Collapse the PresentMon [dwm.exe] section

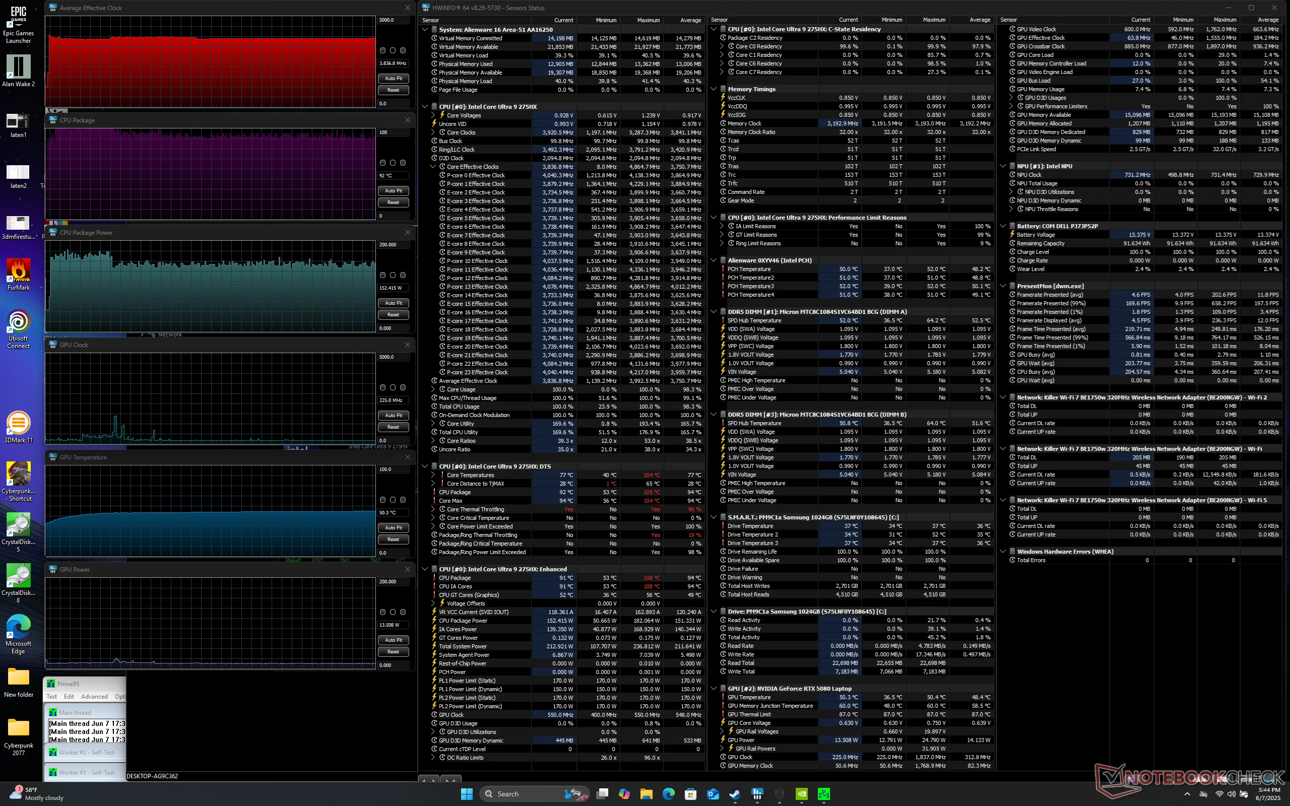[1004, 286]
